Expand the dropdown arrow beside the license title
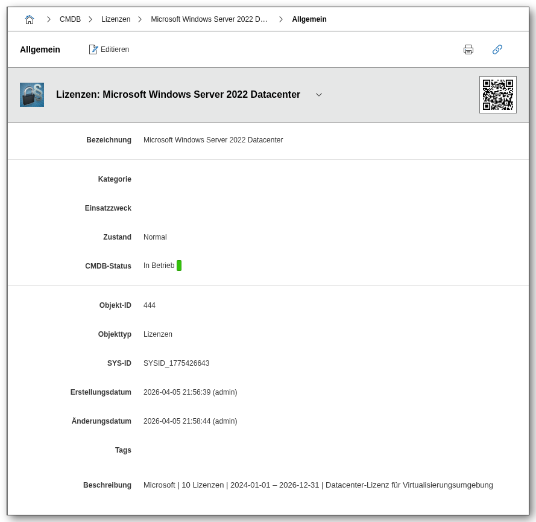 pyautogui.click(x=319, y=95)
